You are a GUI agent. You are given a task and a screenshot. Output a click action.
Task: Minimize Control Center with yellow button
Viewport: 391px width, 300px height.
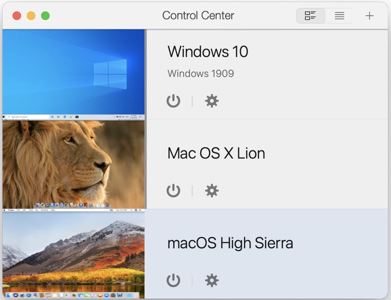31,16
